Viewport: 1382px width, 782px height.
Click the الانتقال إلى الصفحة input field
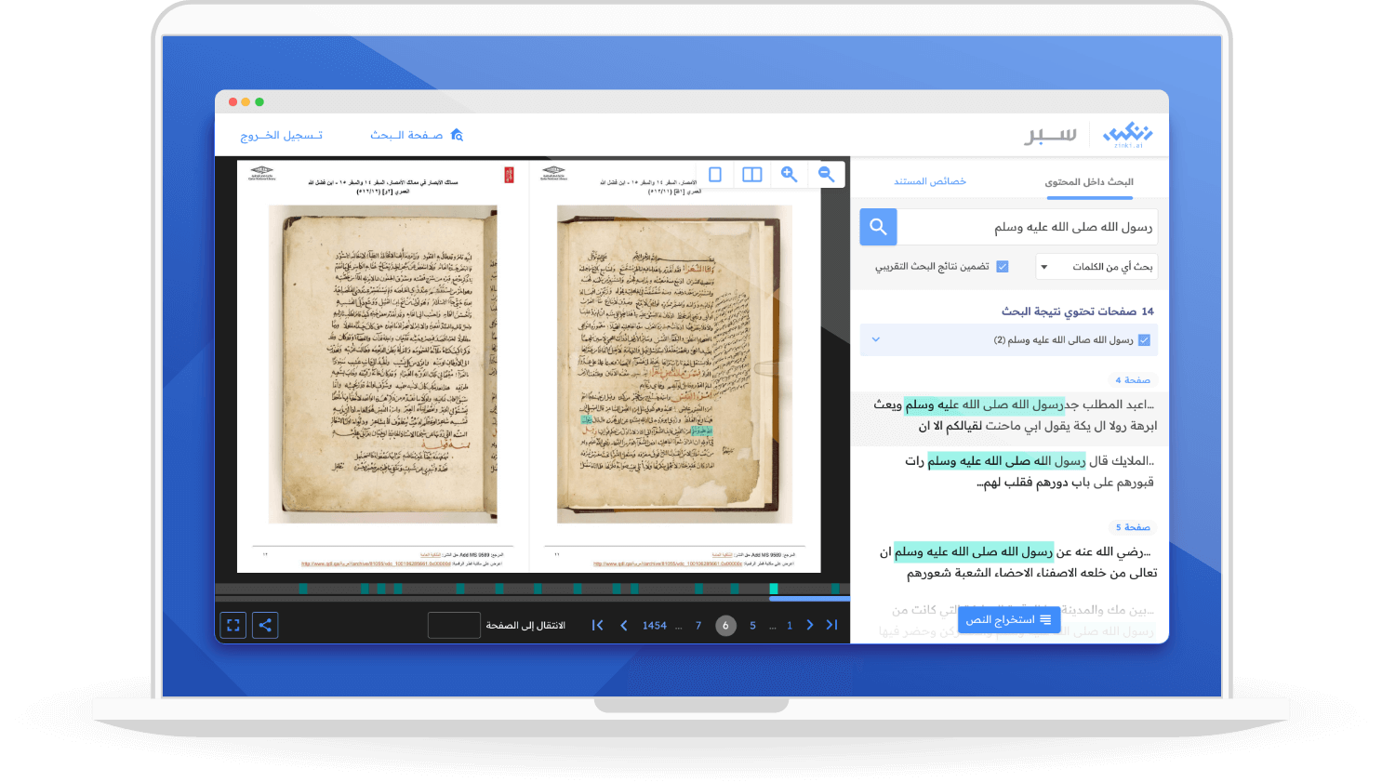(454, 625)
